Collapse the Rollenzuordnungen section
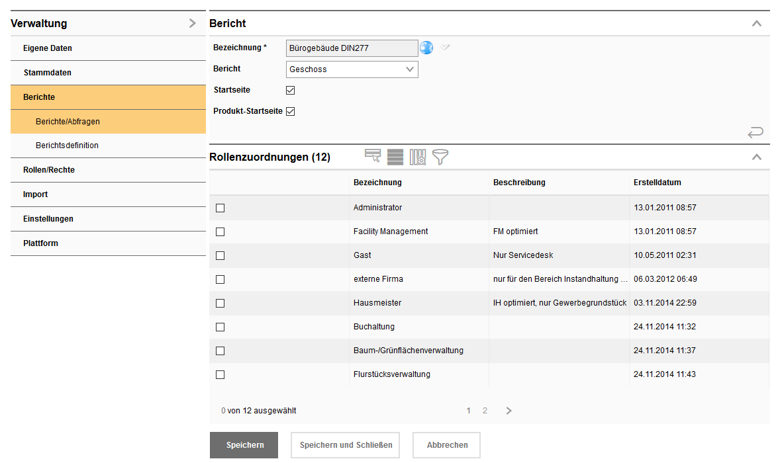The image size is (780, 463). pos(756,157)
